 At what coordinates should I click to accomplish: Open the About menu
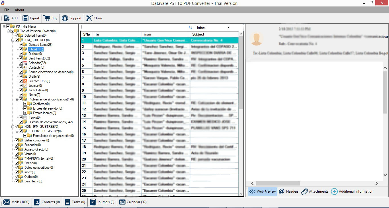click(x=20, y=10)
